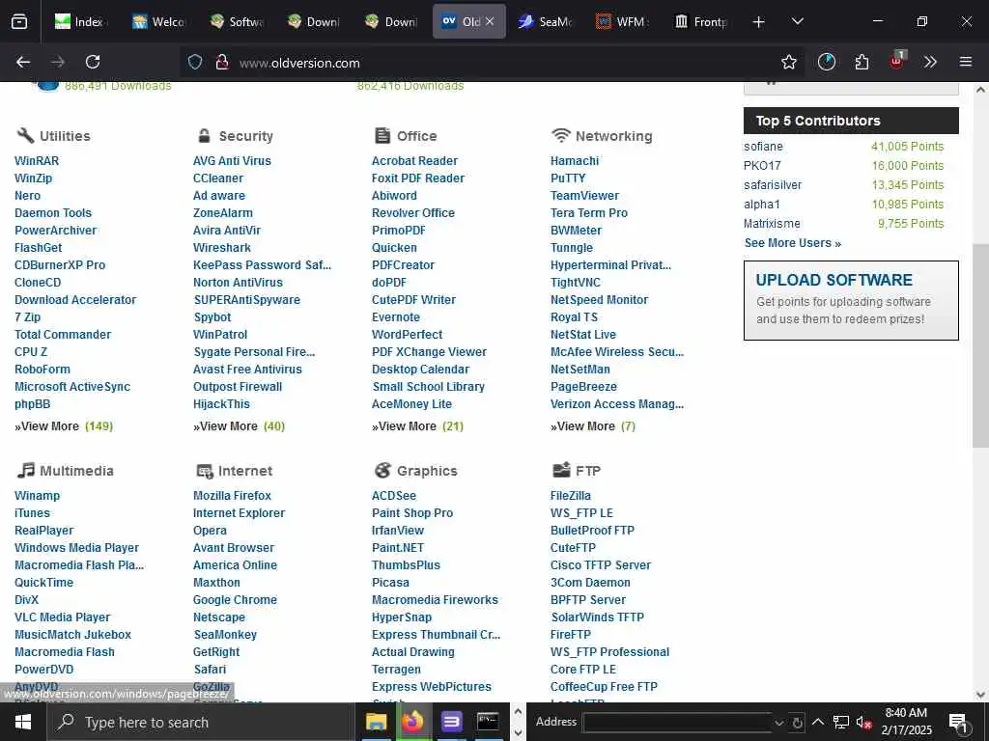Open the TeamViewer link
The height and width of the screenshot is (741, 989).
(x=584, y=195)
